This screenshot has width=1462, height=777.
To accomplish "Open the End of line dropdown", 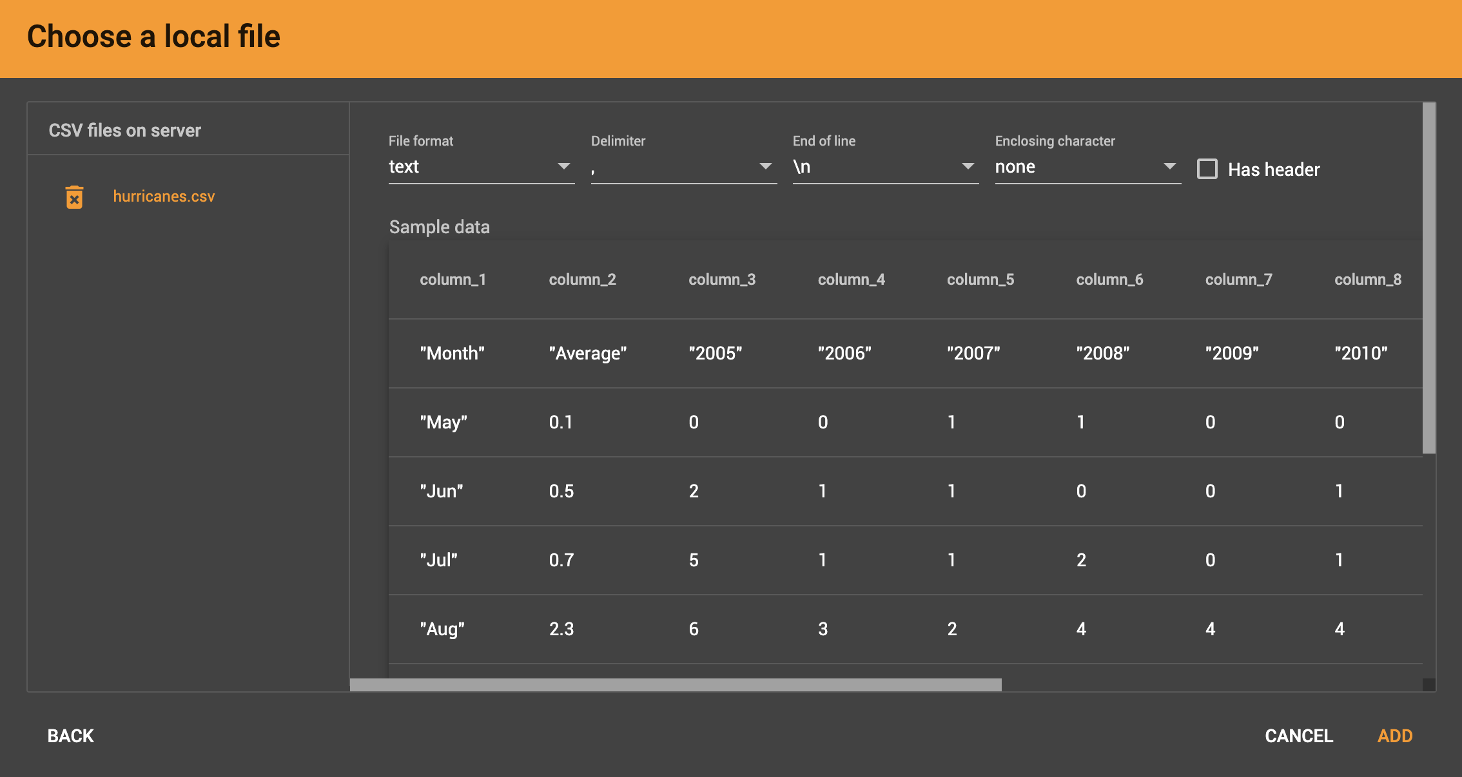I will pyautogui.click(x=968, y=167).
